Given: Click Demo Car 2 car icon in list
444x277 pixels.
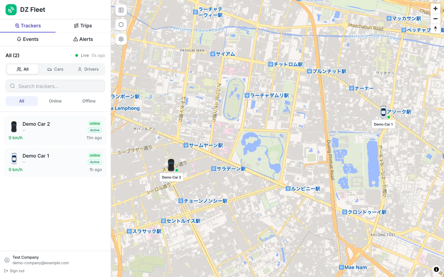Looking at the screenshot, I should (14, 127).
